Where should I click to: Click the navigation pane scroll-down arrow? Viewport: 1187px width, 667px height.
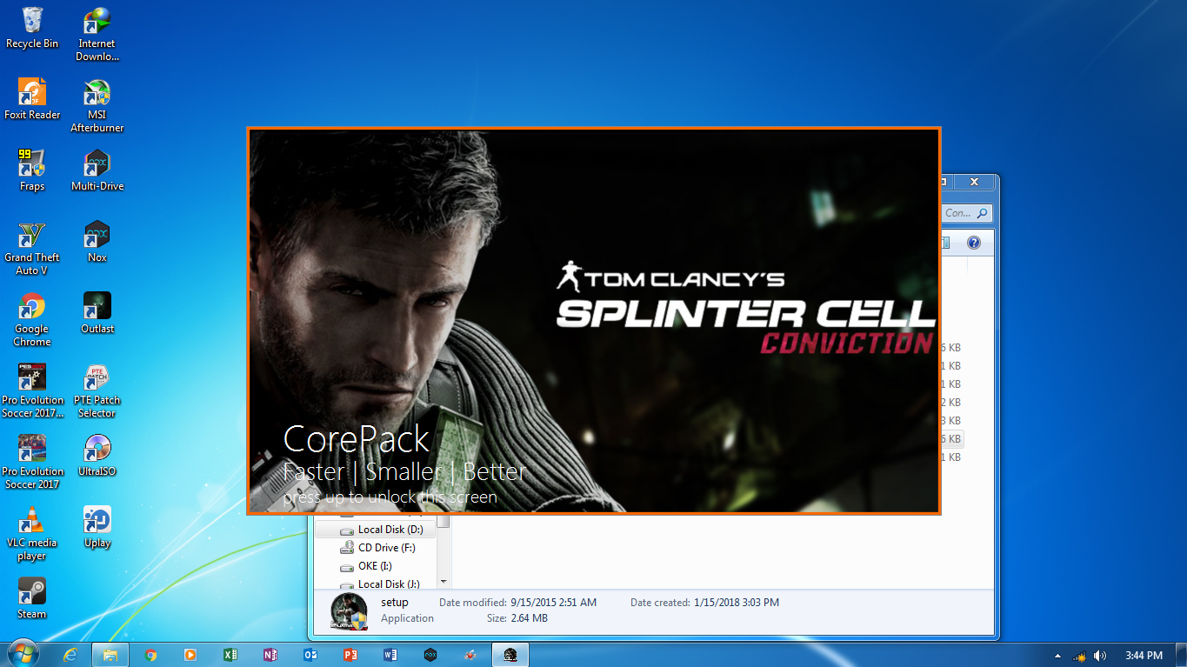click(443, 582)
